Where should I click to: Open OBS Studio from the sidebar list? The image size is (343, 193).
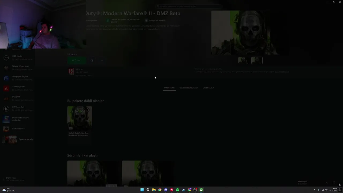17,58
